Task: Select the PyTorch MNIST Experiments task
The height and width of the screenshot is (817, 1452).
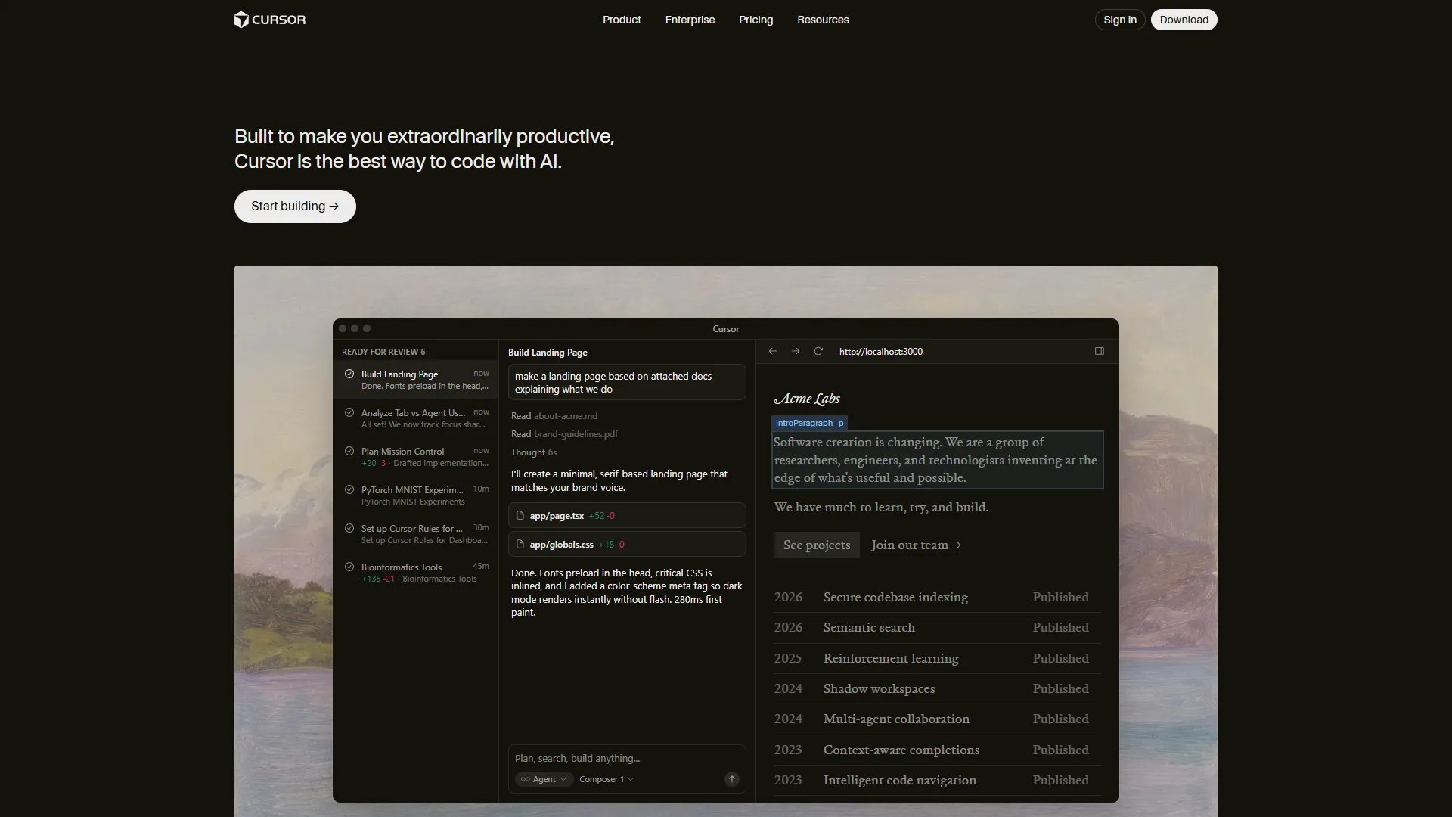Action: click(x=416, y=495)
